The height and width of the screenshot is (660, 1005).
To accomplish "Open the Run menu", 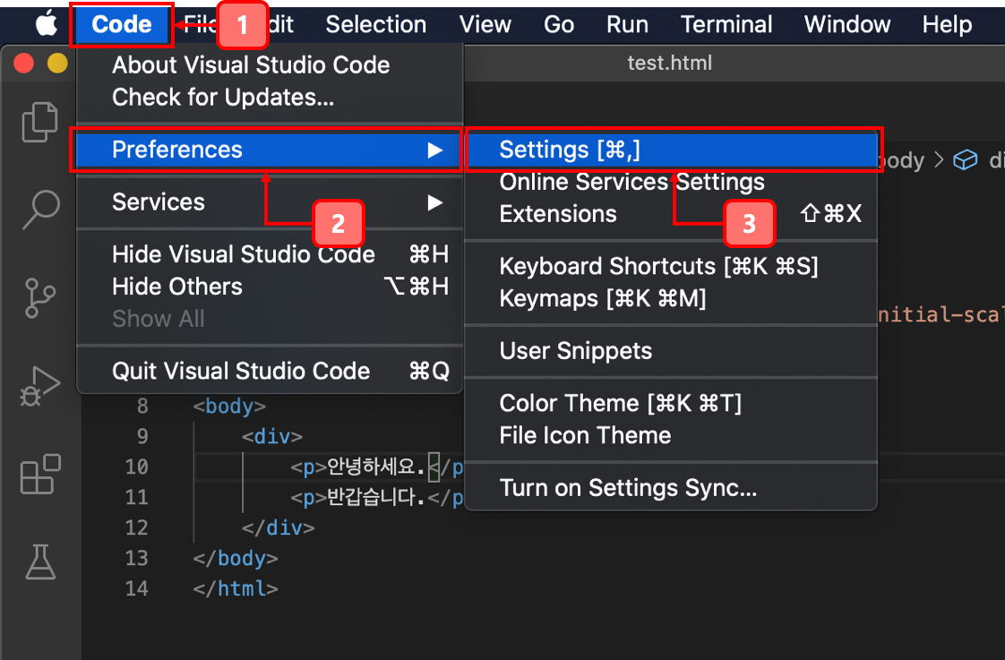I will point(628,24).
